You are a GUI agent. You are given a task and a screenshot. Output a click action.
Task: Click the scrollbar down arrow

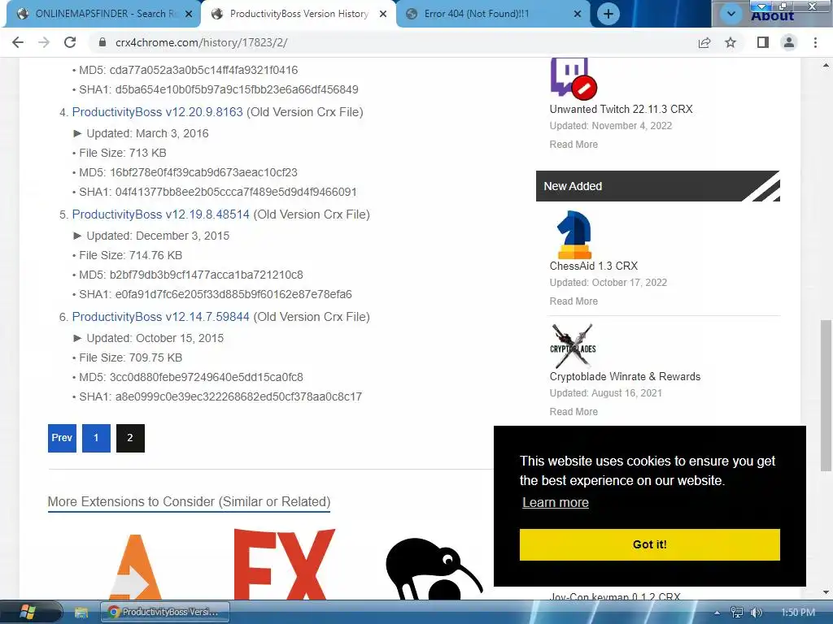coord(826,592)
